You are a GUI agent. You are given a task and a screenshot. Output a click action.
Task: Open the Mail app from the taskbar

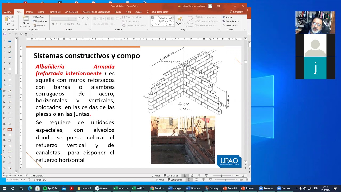(64, 189)
